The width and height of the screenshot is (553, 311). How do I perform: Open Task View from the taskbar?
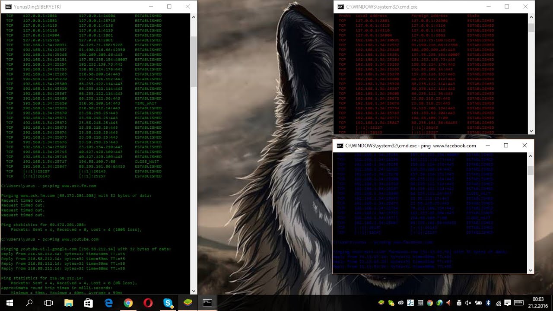pyautogui.click(x=48, y=303)
